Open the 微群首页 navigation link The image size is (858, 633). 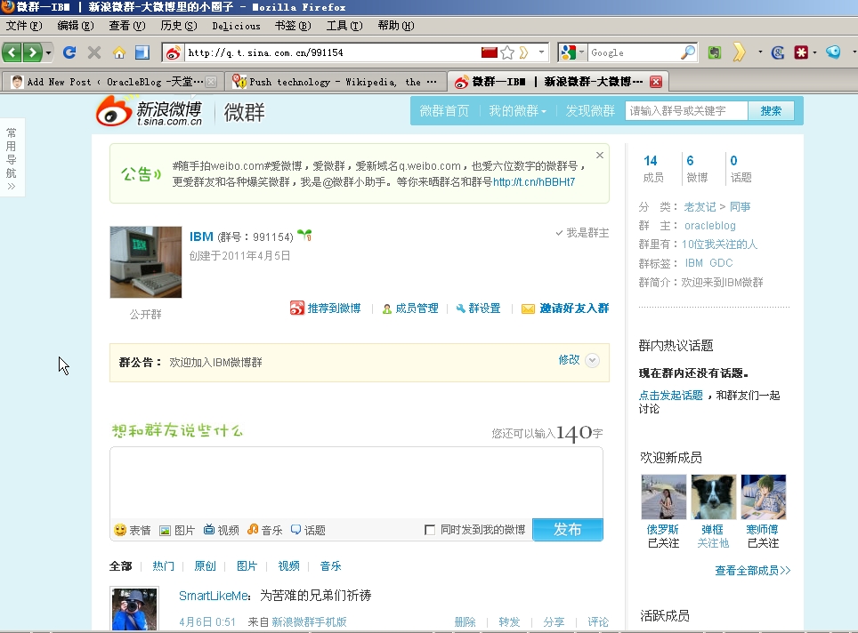(x=444, y=111)
